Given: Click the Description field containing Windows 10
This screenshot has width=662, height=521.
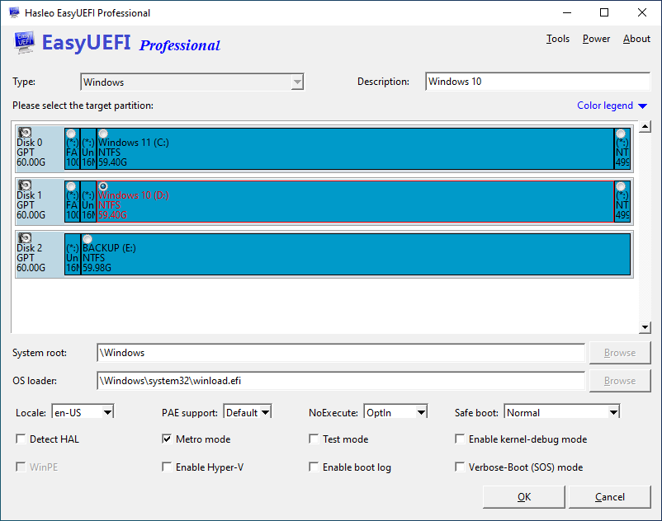Looking at the screenshot, I should tap(538, 82).
